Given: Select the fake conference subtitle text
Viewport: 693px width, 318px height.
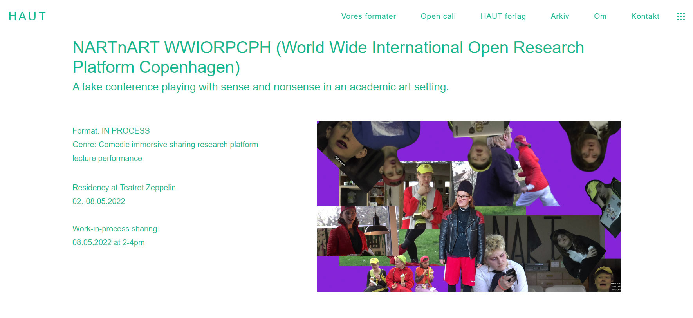Looking at the screenshot, I should pyautogui.click(x=260, y=87).
